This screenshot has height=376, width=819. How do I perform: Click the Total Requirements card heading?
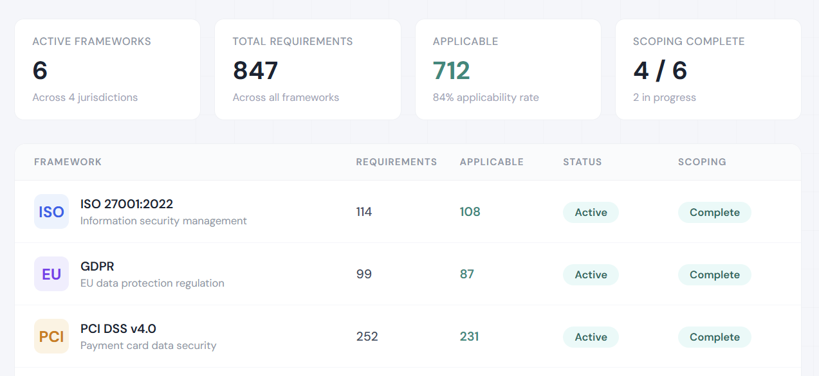293,41
